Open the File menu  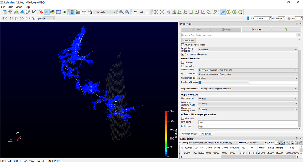point(3,7)
